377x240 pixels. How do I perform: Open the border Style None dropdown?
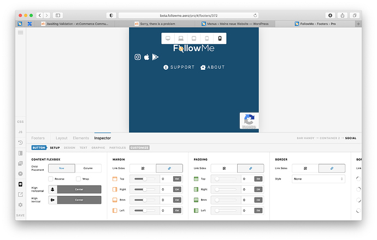[x=319, y=179]
